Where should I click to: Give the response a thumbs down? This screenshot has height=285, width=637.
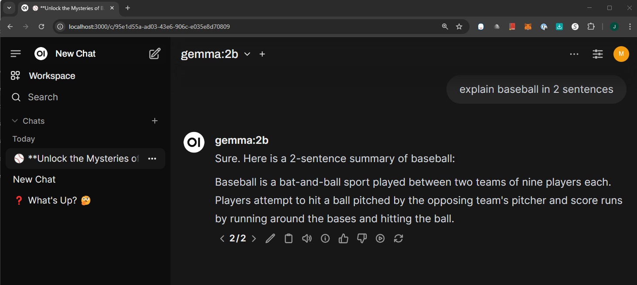coord(362,238)
